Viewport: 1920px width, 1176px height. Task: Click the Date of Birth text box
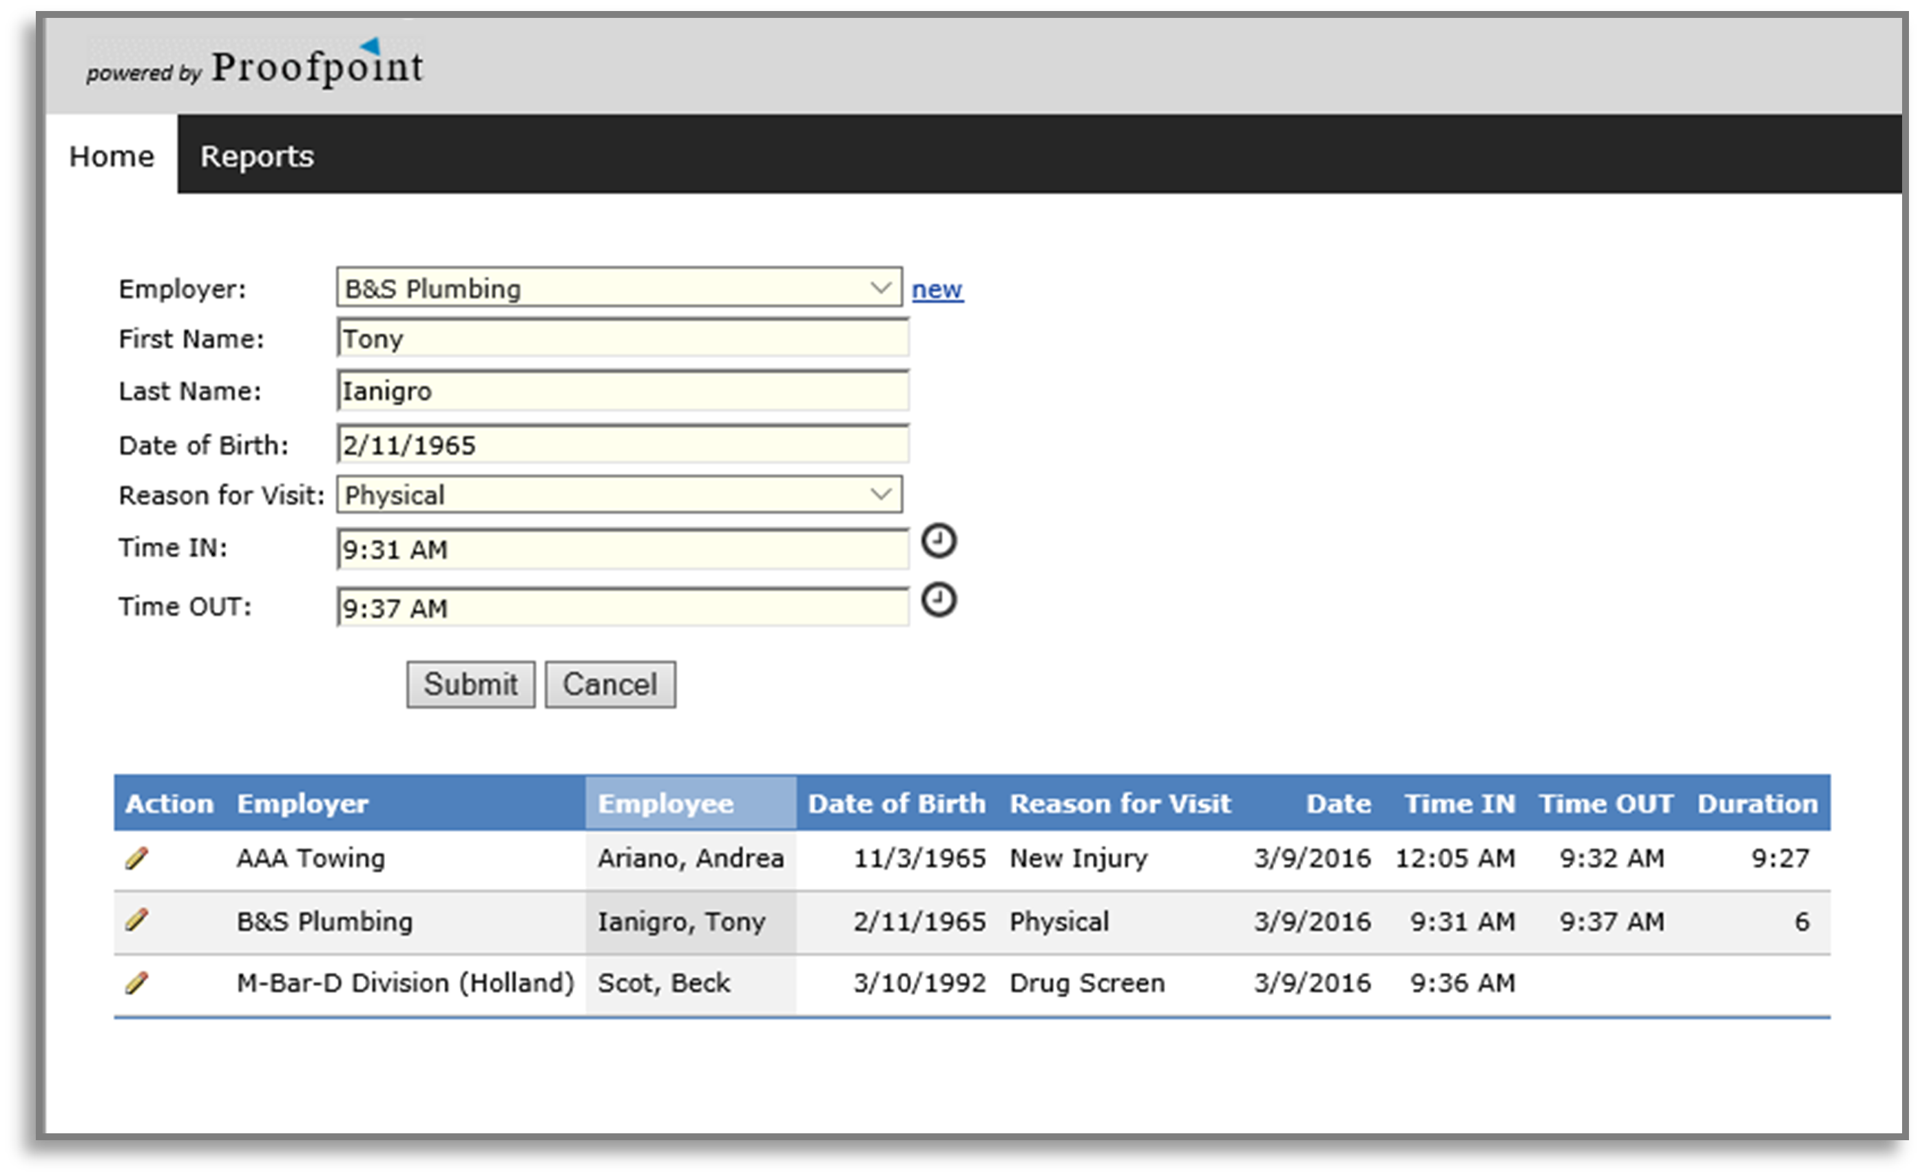[623, 445]
